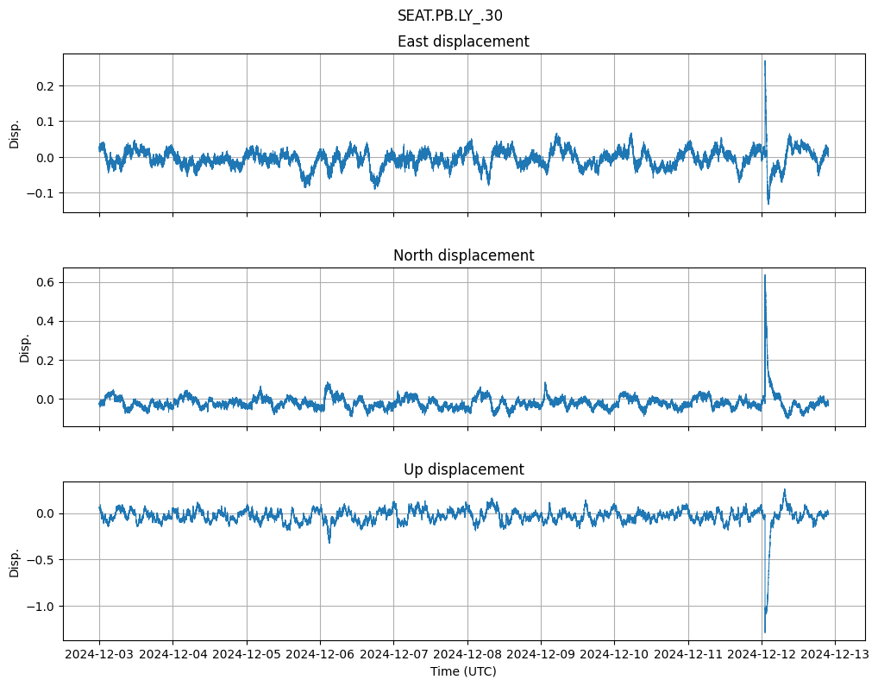This screenshot has width=878, height=686.
Task: Select the North displacement subplot title
Action: tap(463, 255)
